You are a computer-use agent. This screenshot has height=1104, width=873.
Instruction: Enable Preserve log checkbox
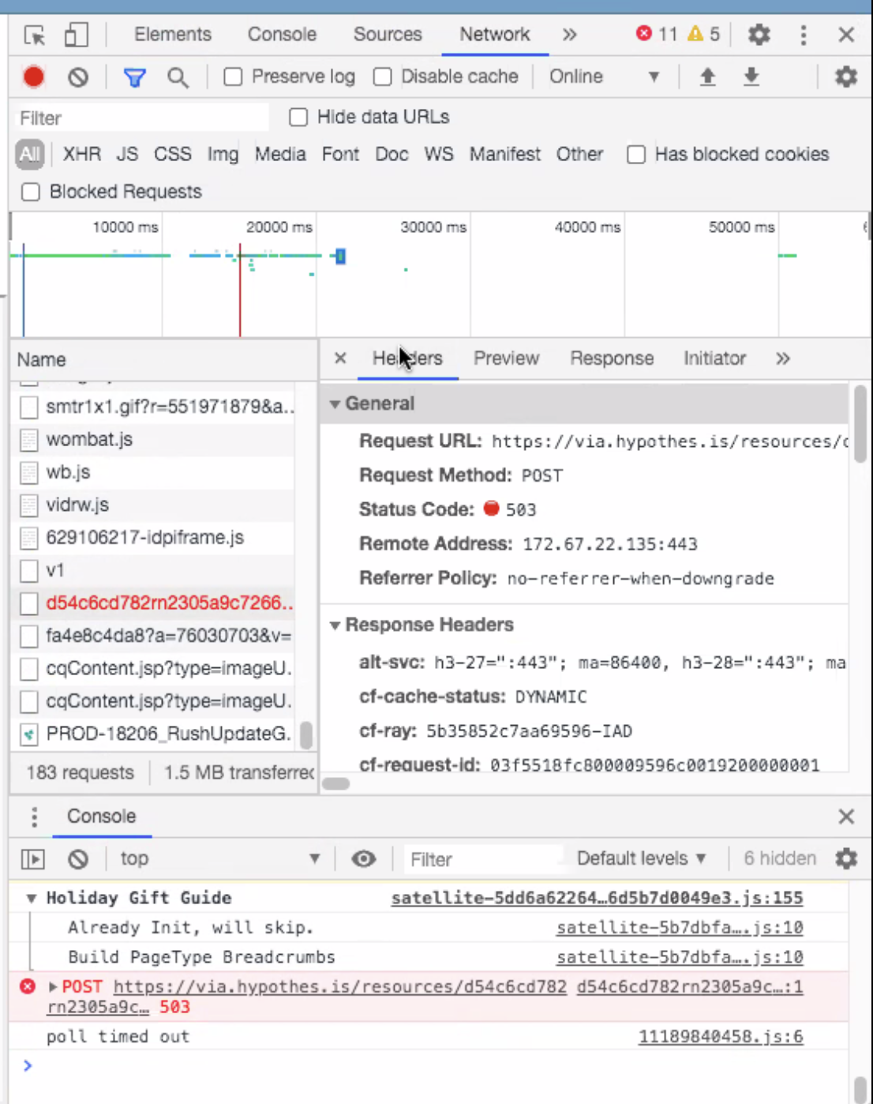(x=233, y=77)
